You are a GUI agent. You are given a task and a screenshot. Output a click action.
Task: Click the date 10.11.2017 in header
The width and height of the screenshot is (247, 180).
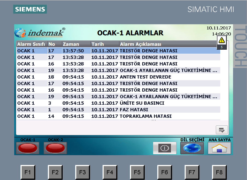[219, 28]
